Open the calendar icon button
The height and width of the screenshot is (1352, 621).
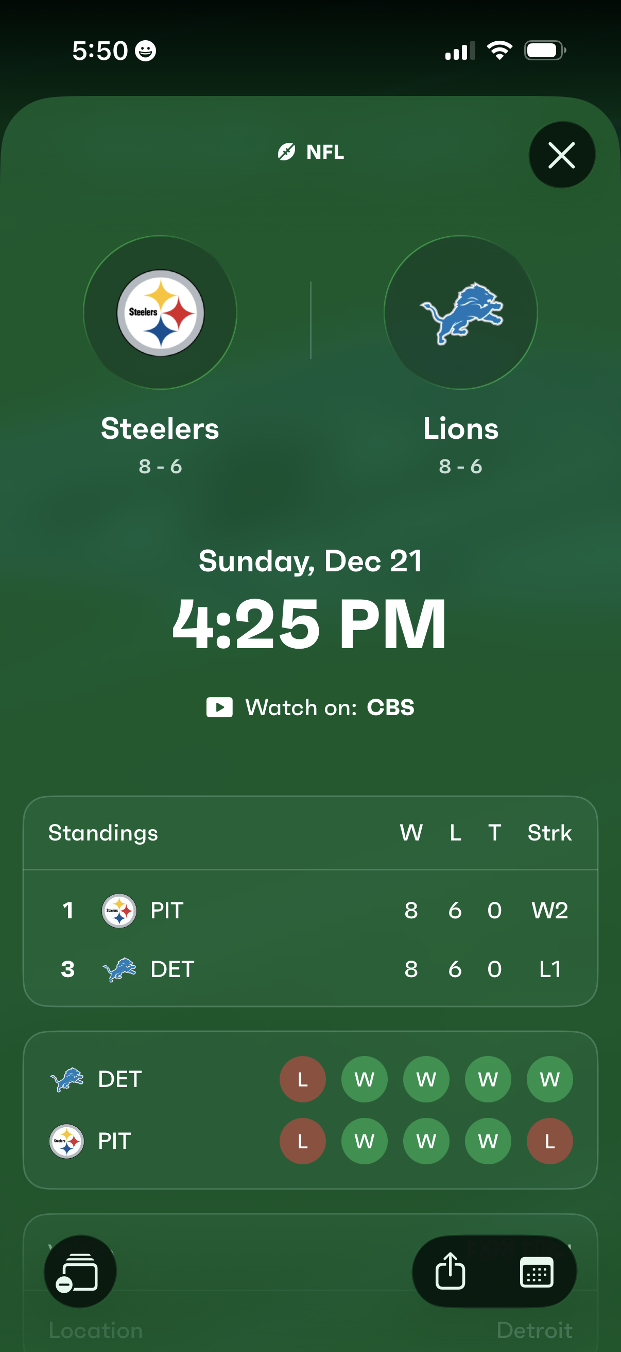click(x=536, y=1271)
